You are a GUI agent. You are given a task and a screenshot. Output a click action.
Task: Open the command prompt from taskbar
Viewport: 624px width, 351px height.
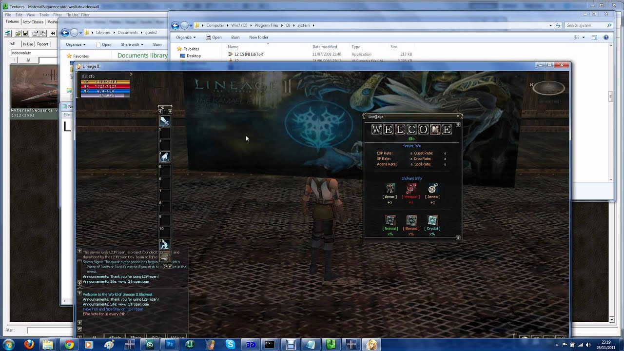270,345
